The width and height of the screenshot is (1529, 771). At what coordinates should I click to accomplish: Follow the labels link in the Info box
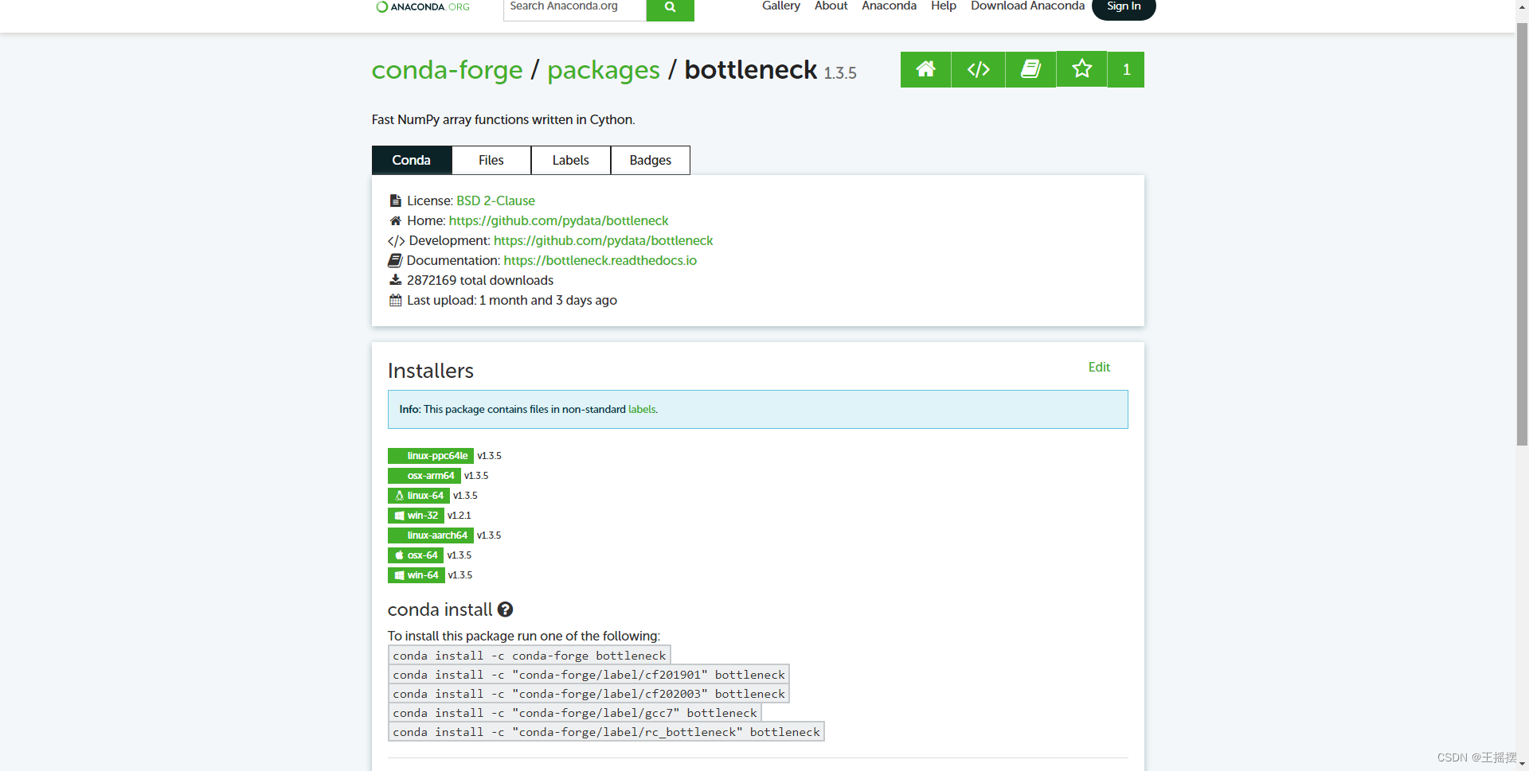(x=642, y=409)
